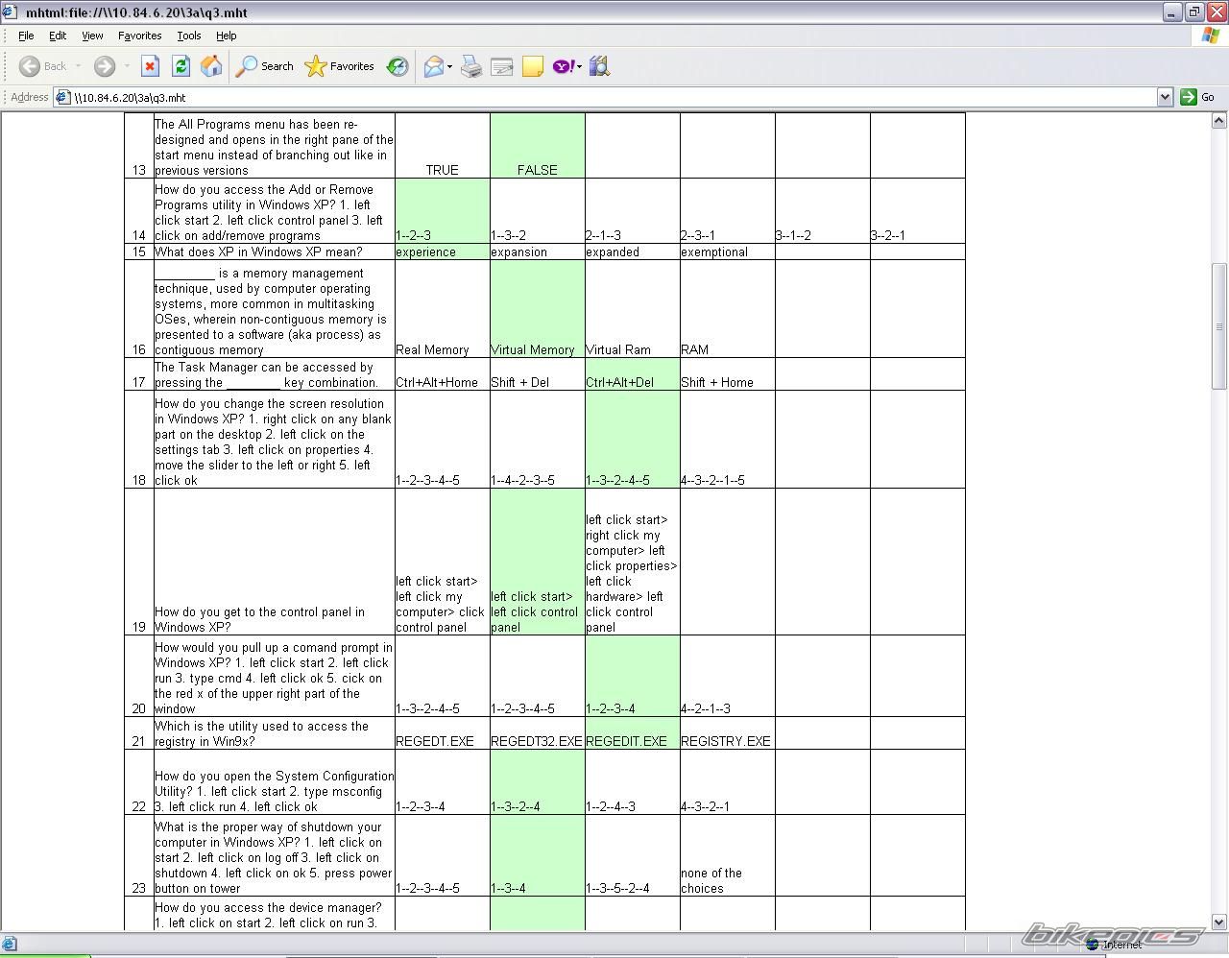The image size is (1229, 958).
Task: Click the Mail envelope toolbar icon
Action: click(433, 66)
